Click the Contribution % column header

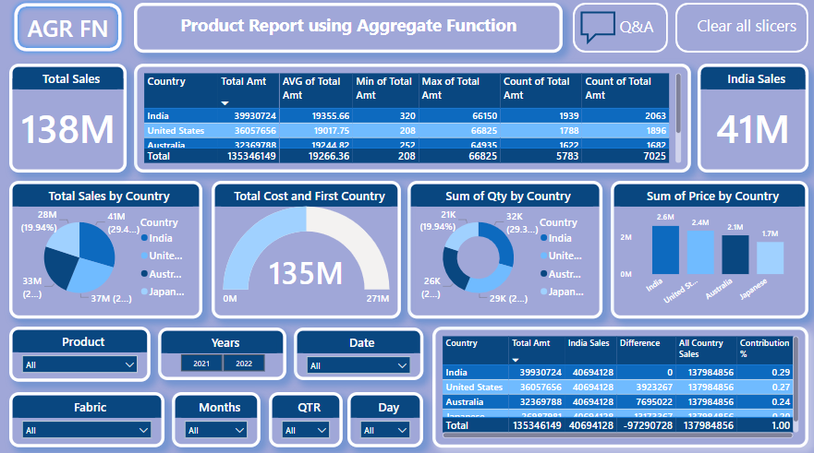coord(764,349)
